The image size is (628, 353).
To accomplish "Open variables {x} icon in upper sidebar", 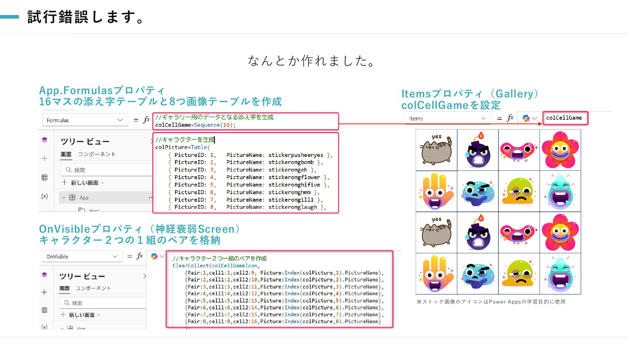I will click(44, 196).
